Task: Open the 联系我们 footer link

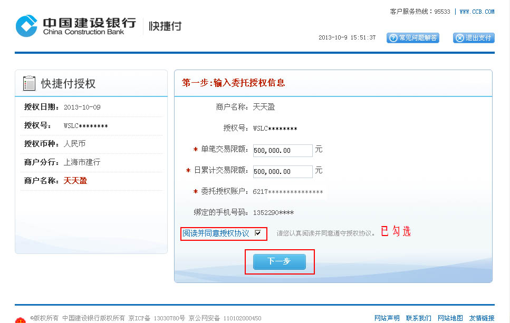Action: (x=418, y=318)
